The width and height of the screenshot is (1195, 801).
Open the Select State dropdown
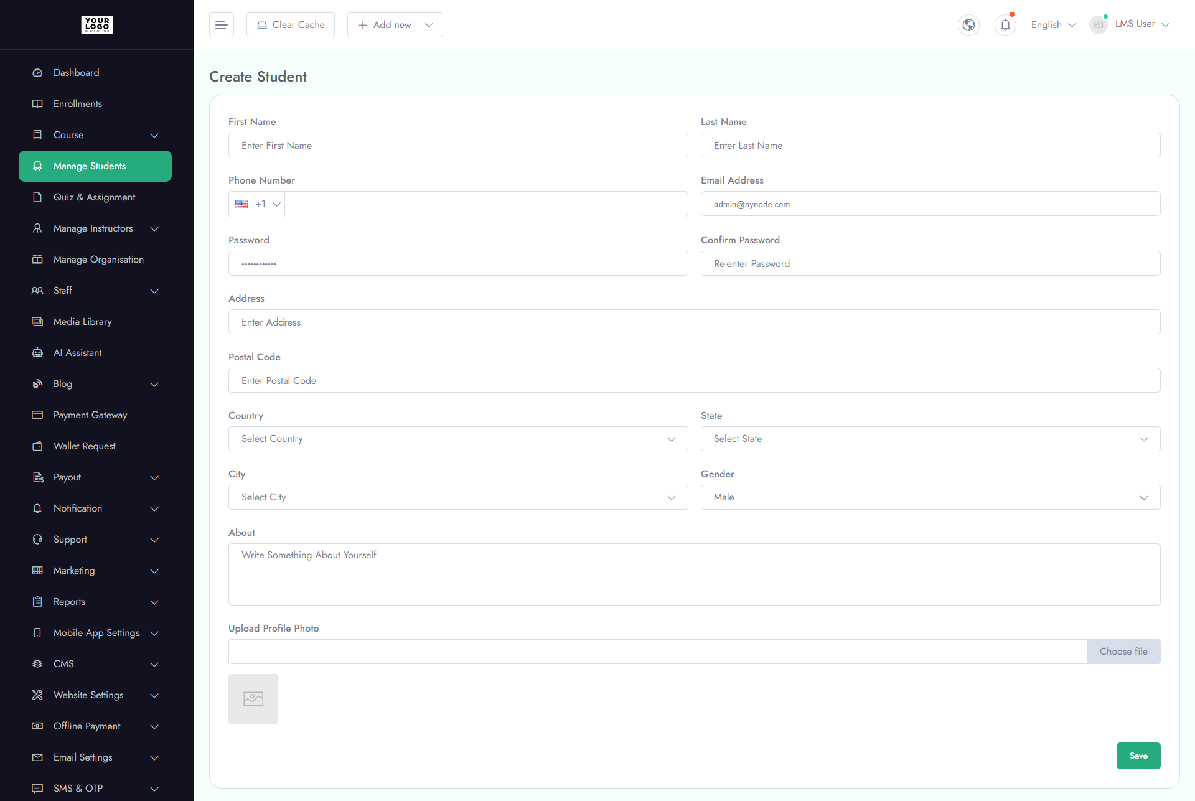[x=930, y=439]
